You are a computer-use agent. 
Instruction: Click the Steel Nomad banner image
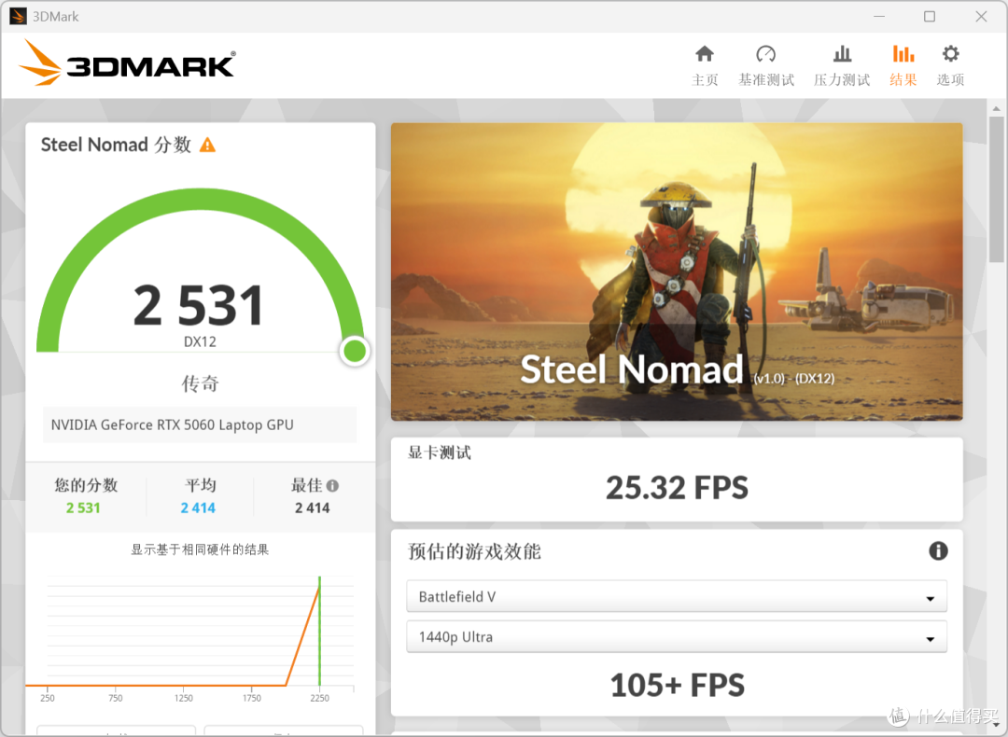point(677,271)
